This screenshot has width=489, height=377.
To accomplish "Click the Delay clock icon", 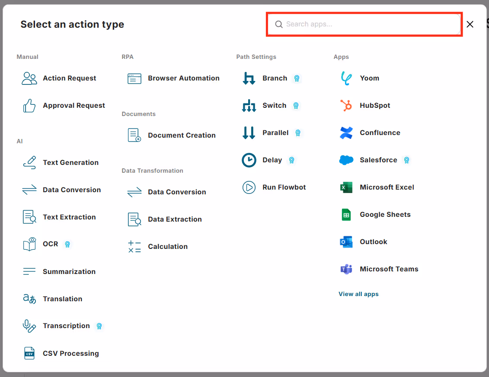I will 249,160.
